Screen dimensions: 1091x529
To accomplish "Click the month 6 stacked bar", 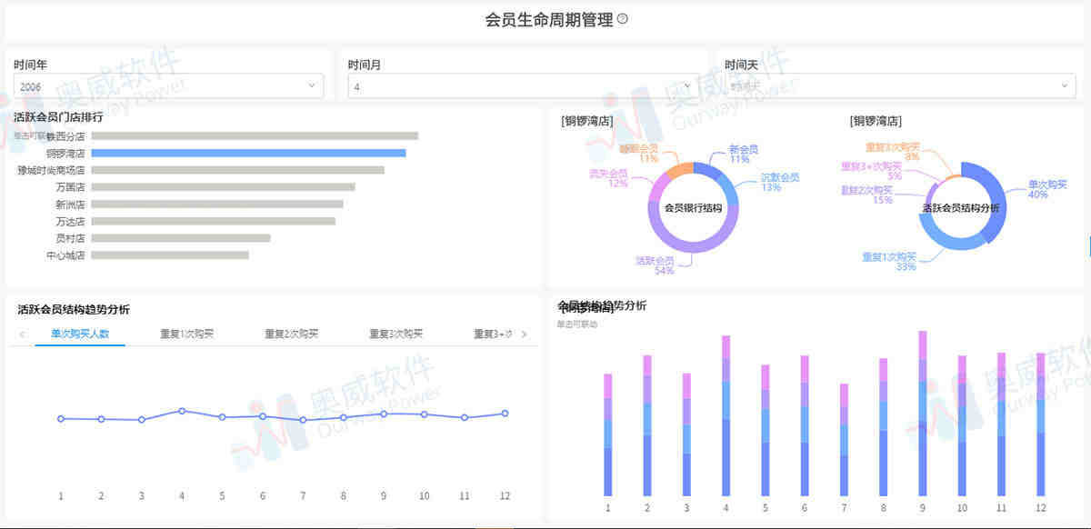I will [x=805, y=425].
